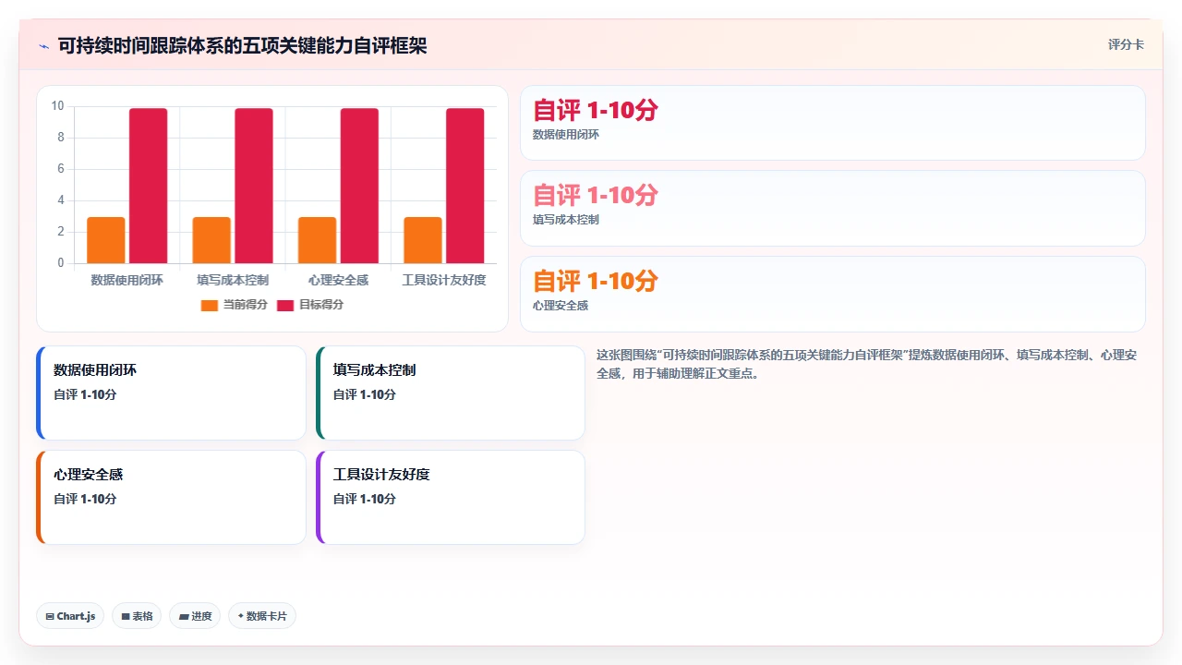Click the orange 当前得分 bar for 心理安全感
The width and height of the screenshot is (1182, 665).
click(x=317, y=240)
